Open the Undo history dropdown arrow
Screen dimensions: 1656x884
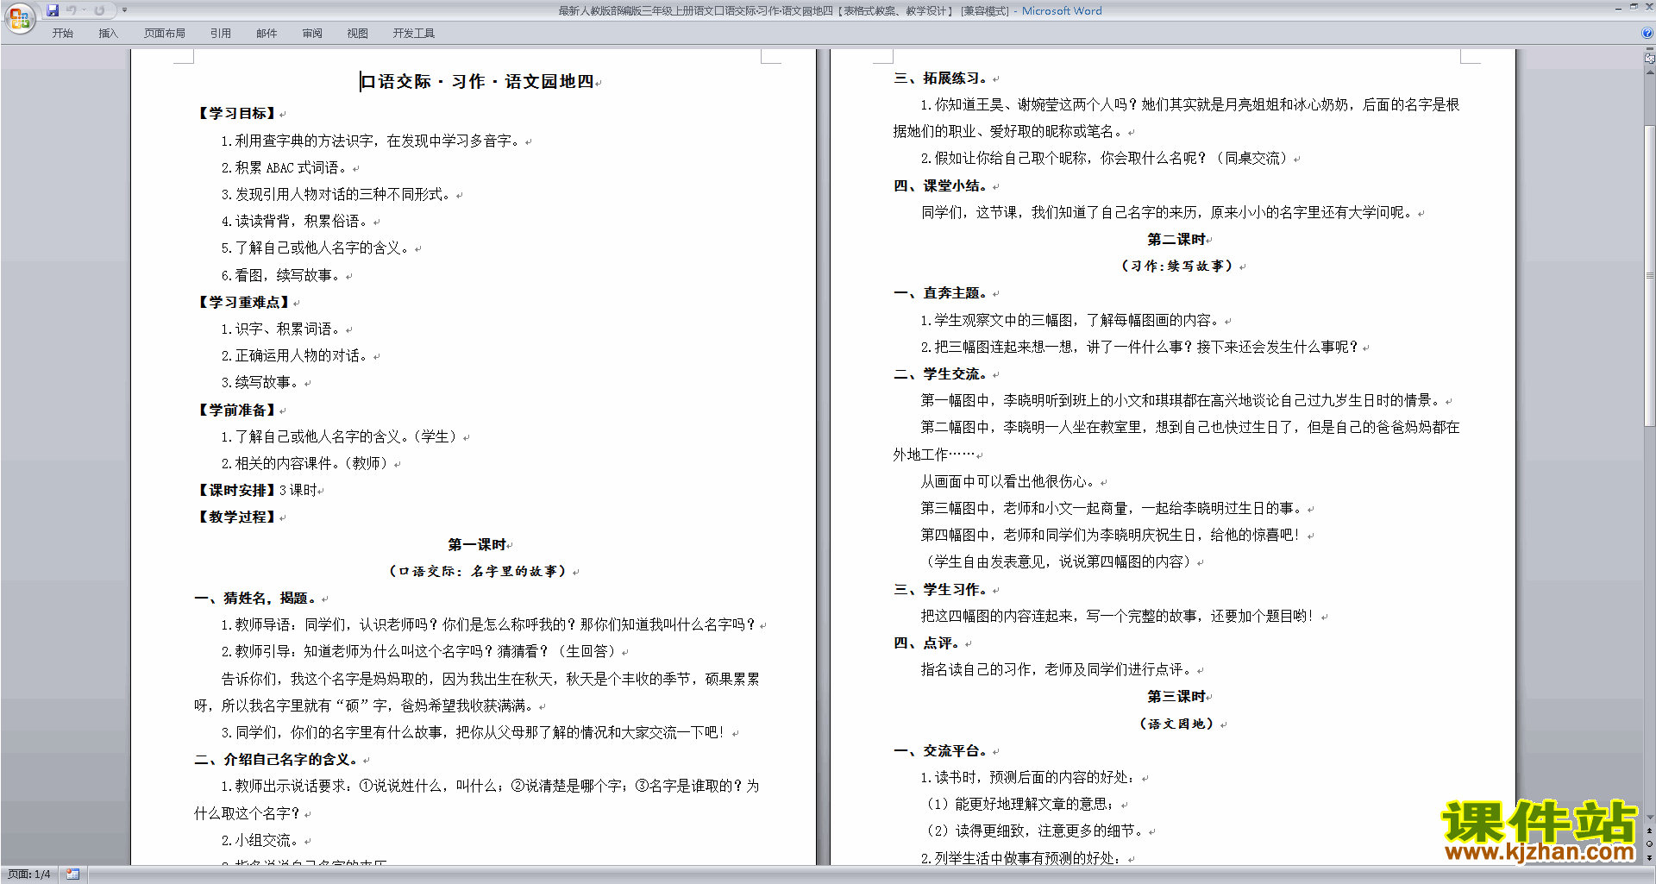point(84,10)
